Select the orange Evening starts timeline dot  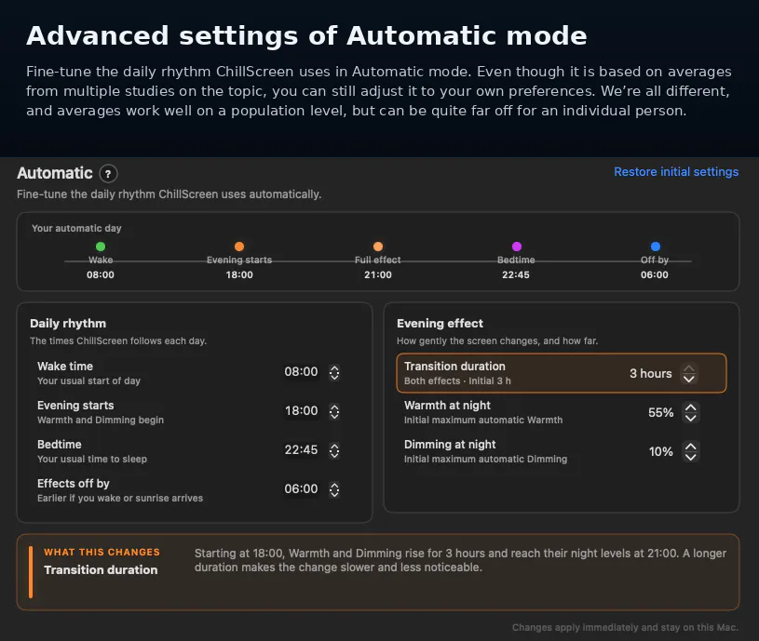coord(239,247)
